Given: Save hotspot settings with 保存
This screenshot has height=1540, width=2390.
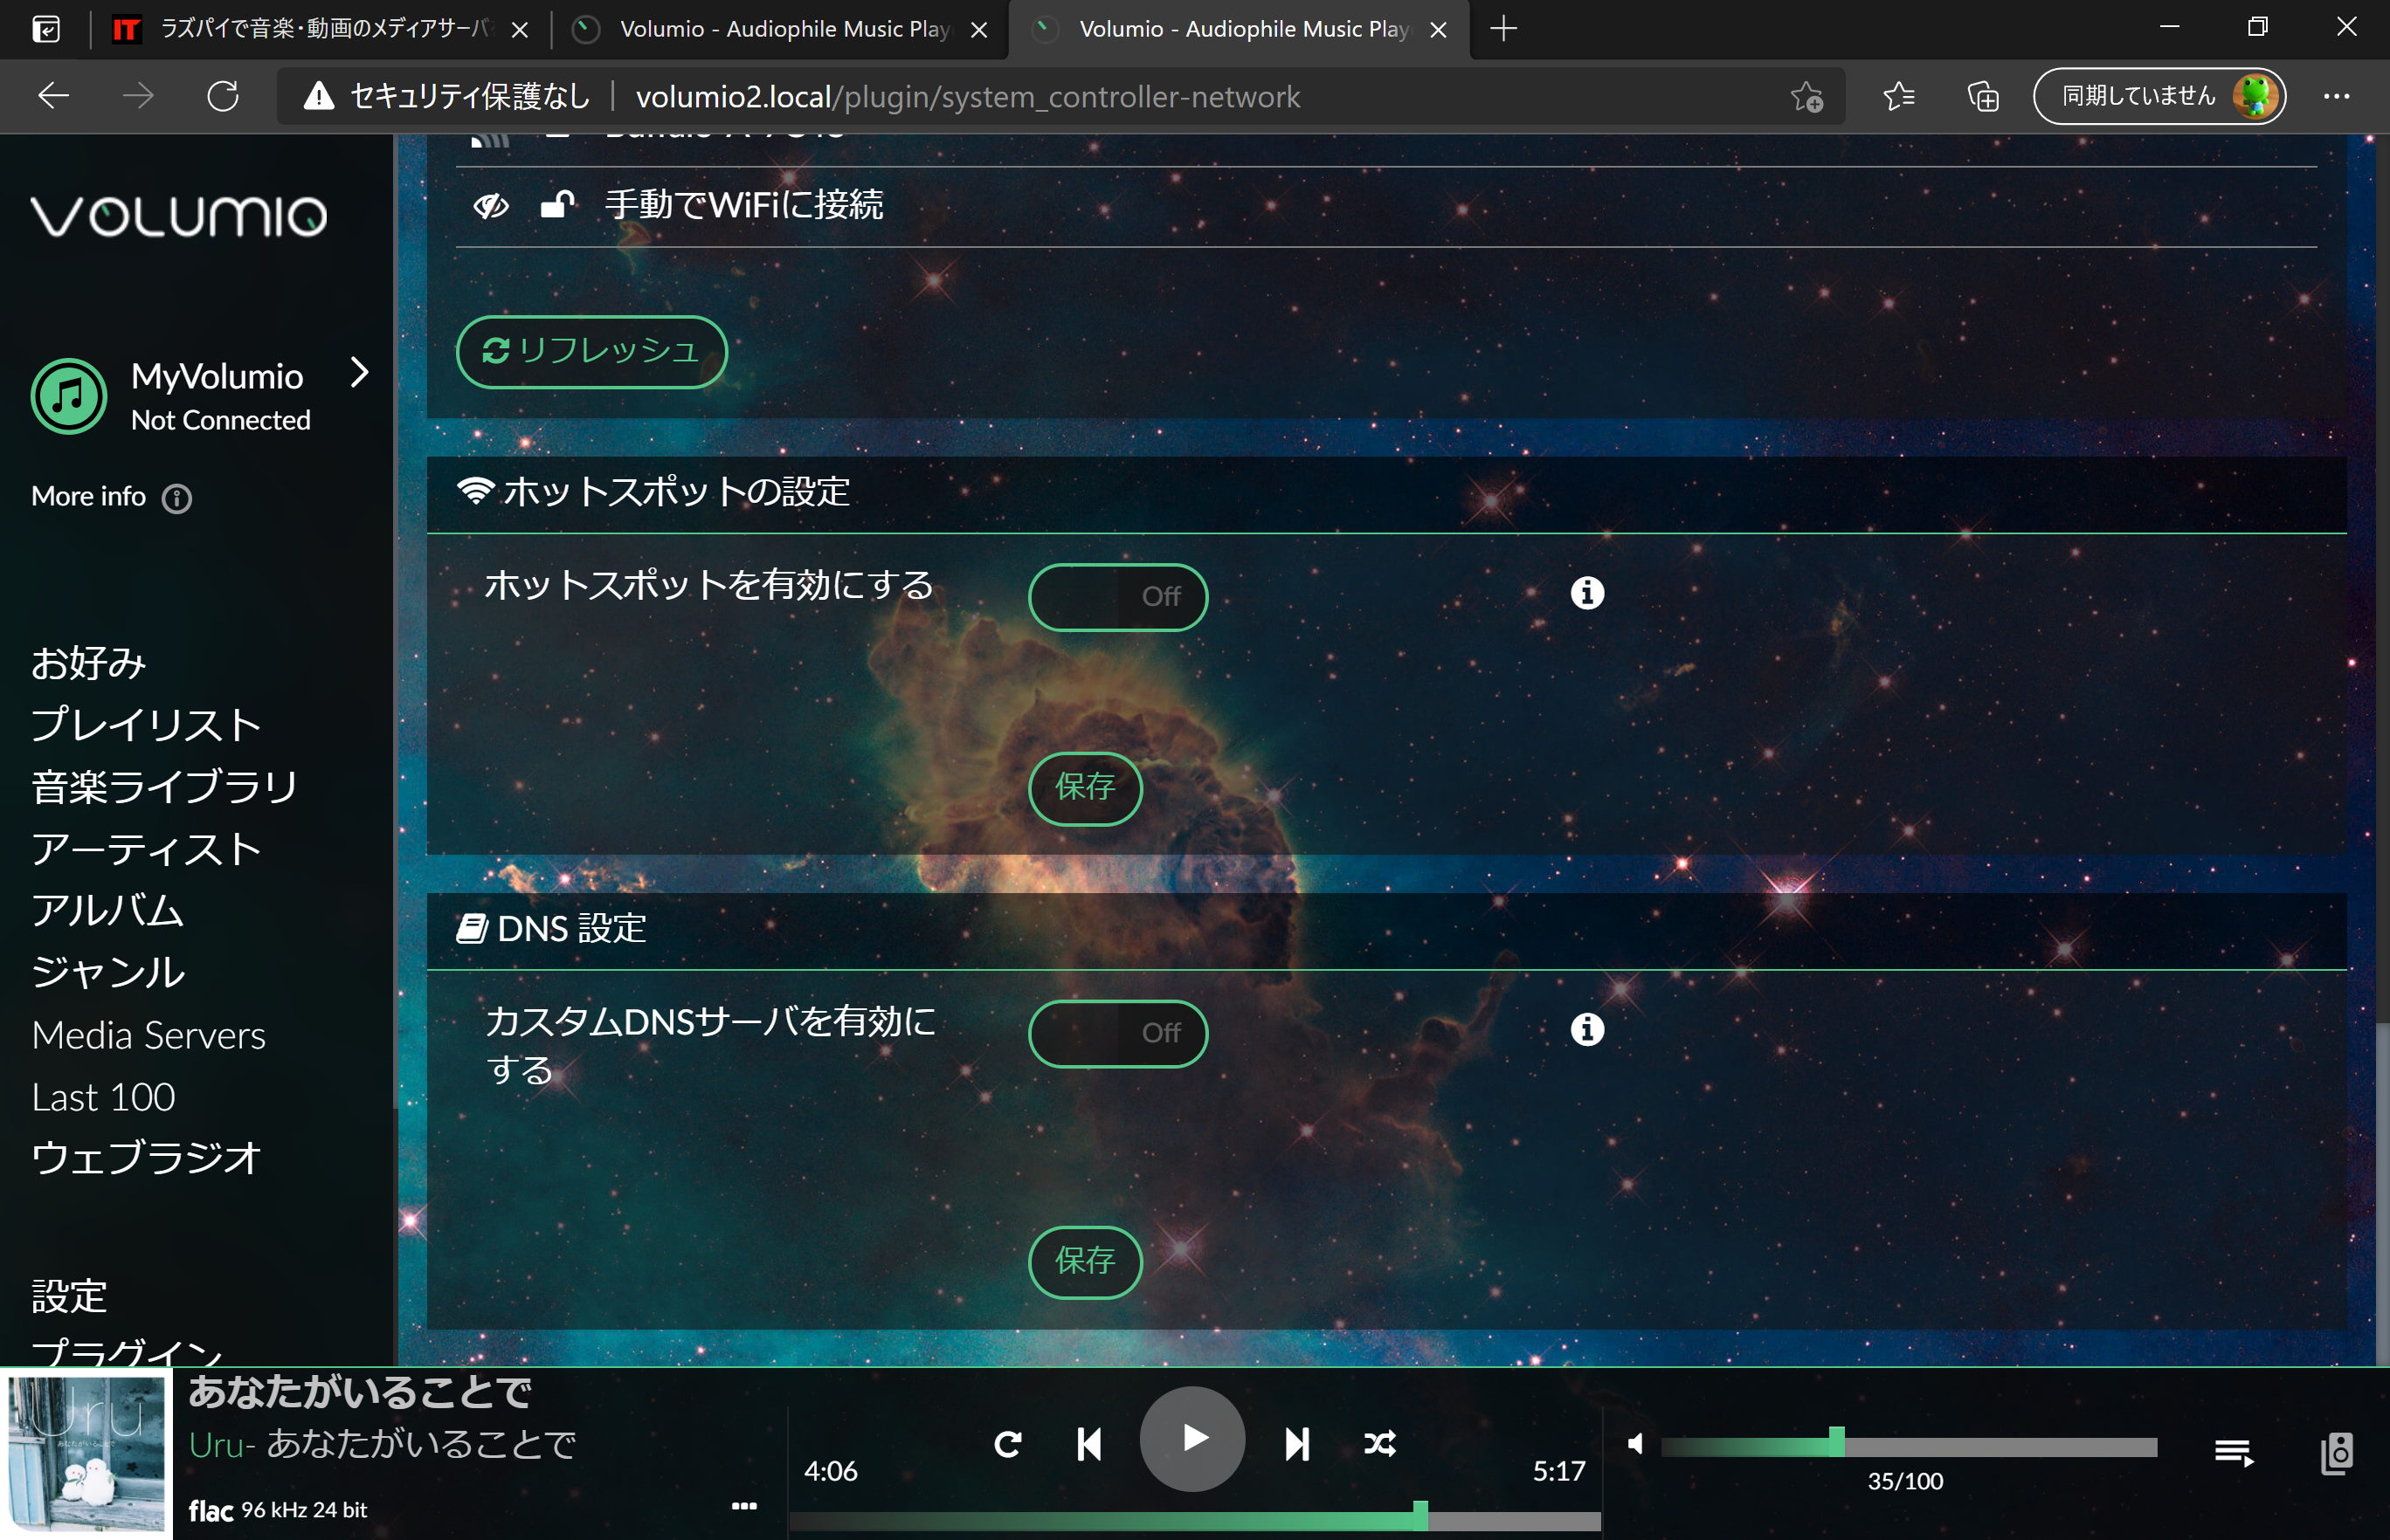Looking at the screenshot, I should tap(1084, 788).
